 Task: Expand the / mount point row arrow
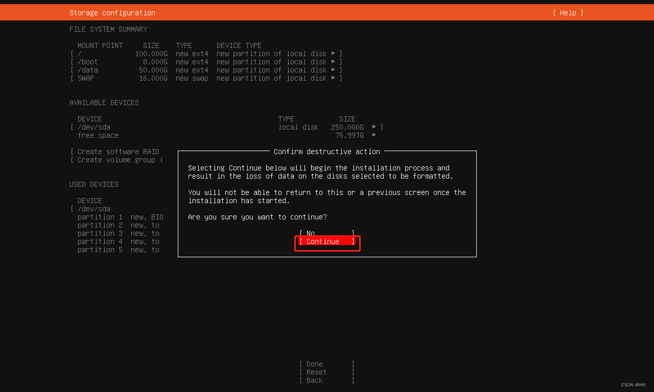(333, 54)
